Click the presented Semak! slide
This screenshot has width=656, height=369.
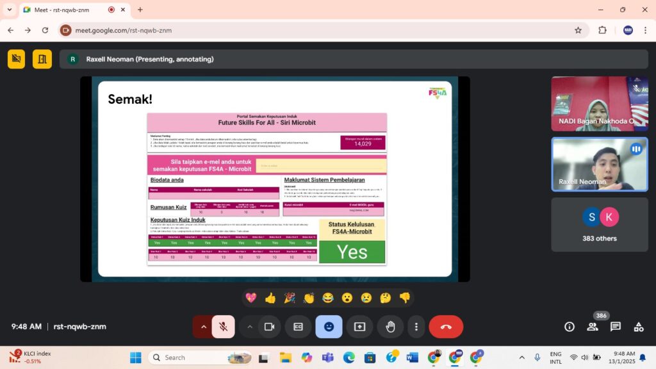tap(275, 179)
